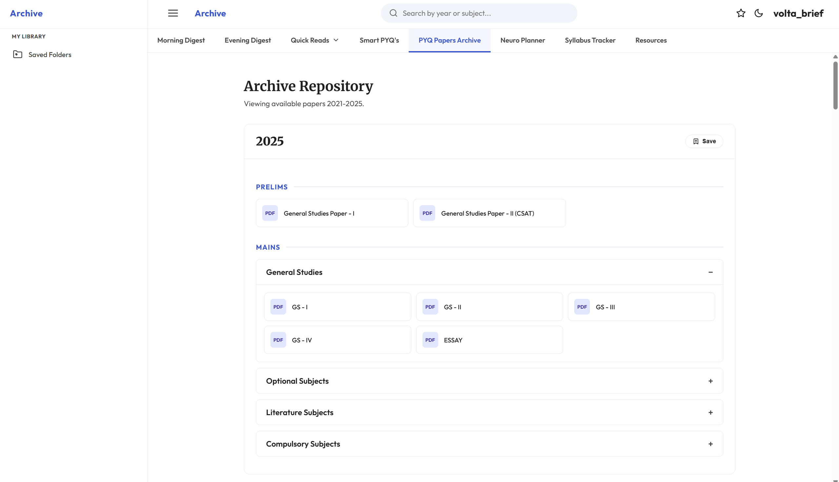Switch to the Neuro Planner tab
This screenshot has width=839, height=482.
(522, 40)
